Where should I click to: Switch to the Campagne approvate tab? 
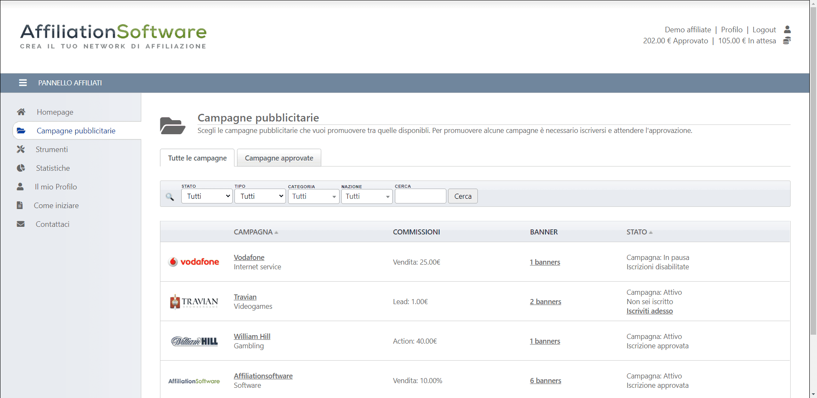click(279, 158)
